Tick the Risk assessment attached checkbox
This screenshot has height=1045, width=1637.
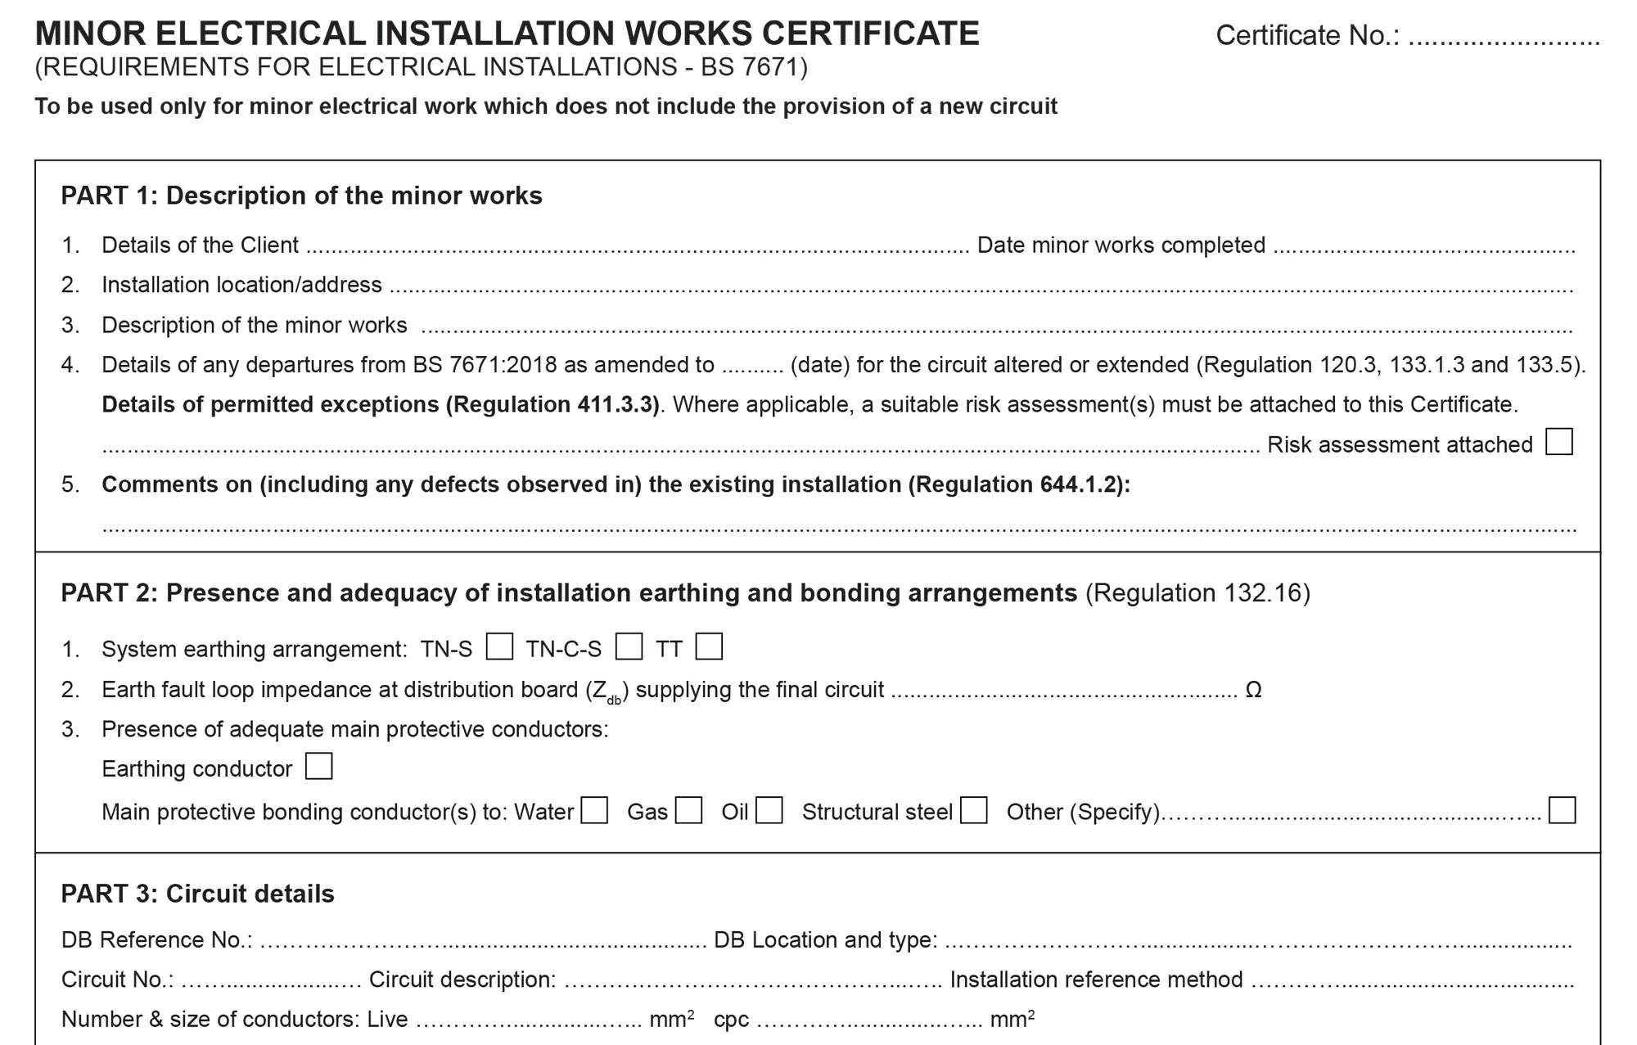tap(1558, 442)
